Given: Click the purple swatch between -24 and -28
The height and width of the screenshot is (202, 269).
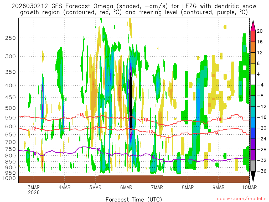Looking at the screenshot, I should click(x=253, y=144).
